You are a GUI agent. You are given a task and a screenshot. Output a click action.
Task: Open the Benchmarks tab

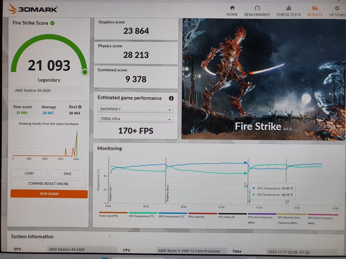[x=257, y=11]
